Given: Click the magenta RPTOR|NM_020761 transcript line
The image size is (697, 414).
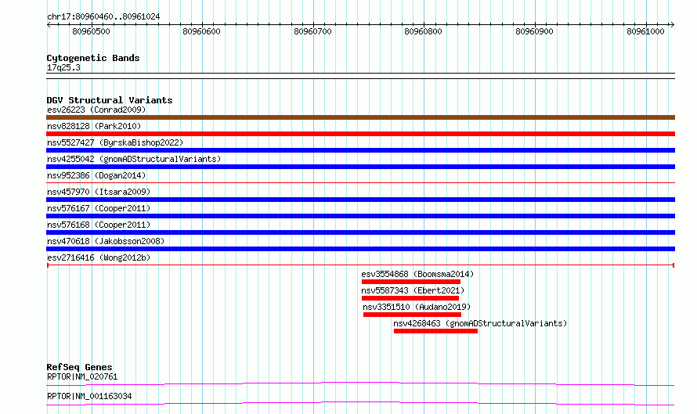Looking at the screenshot, I should point(360,383).
